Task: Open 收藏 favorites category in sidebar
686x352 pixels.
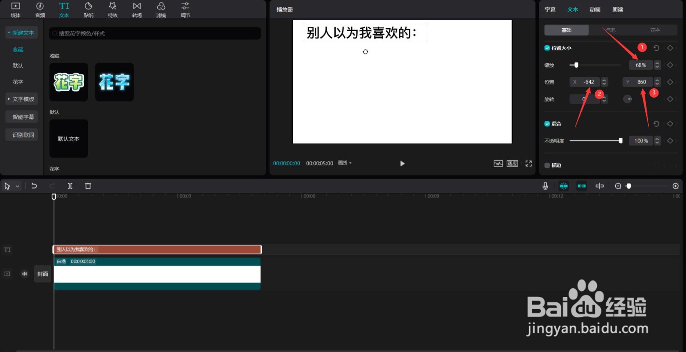Action: tap(18, 50)
